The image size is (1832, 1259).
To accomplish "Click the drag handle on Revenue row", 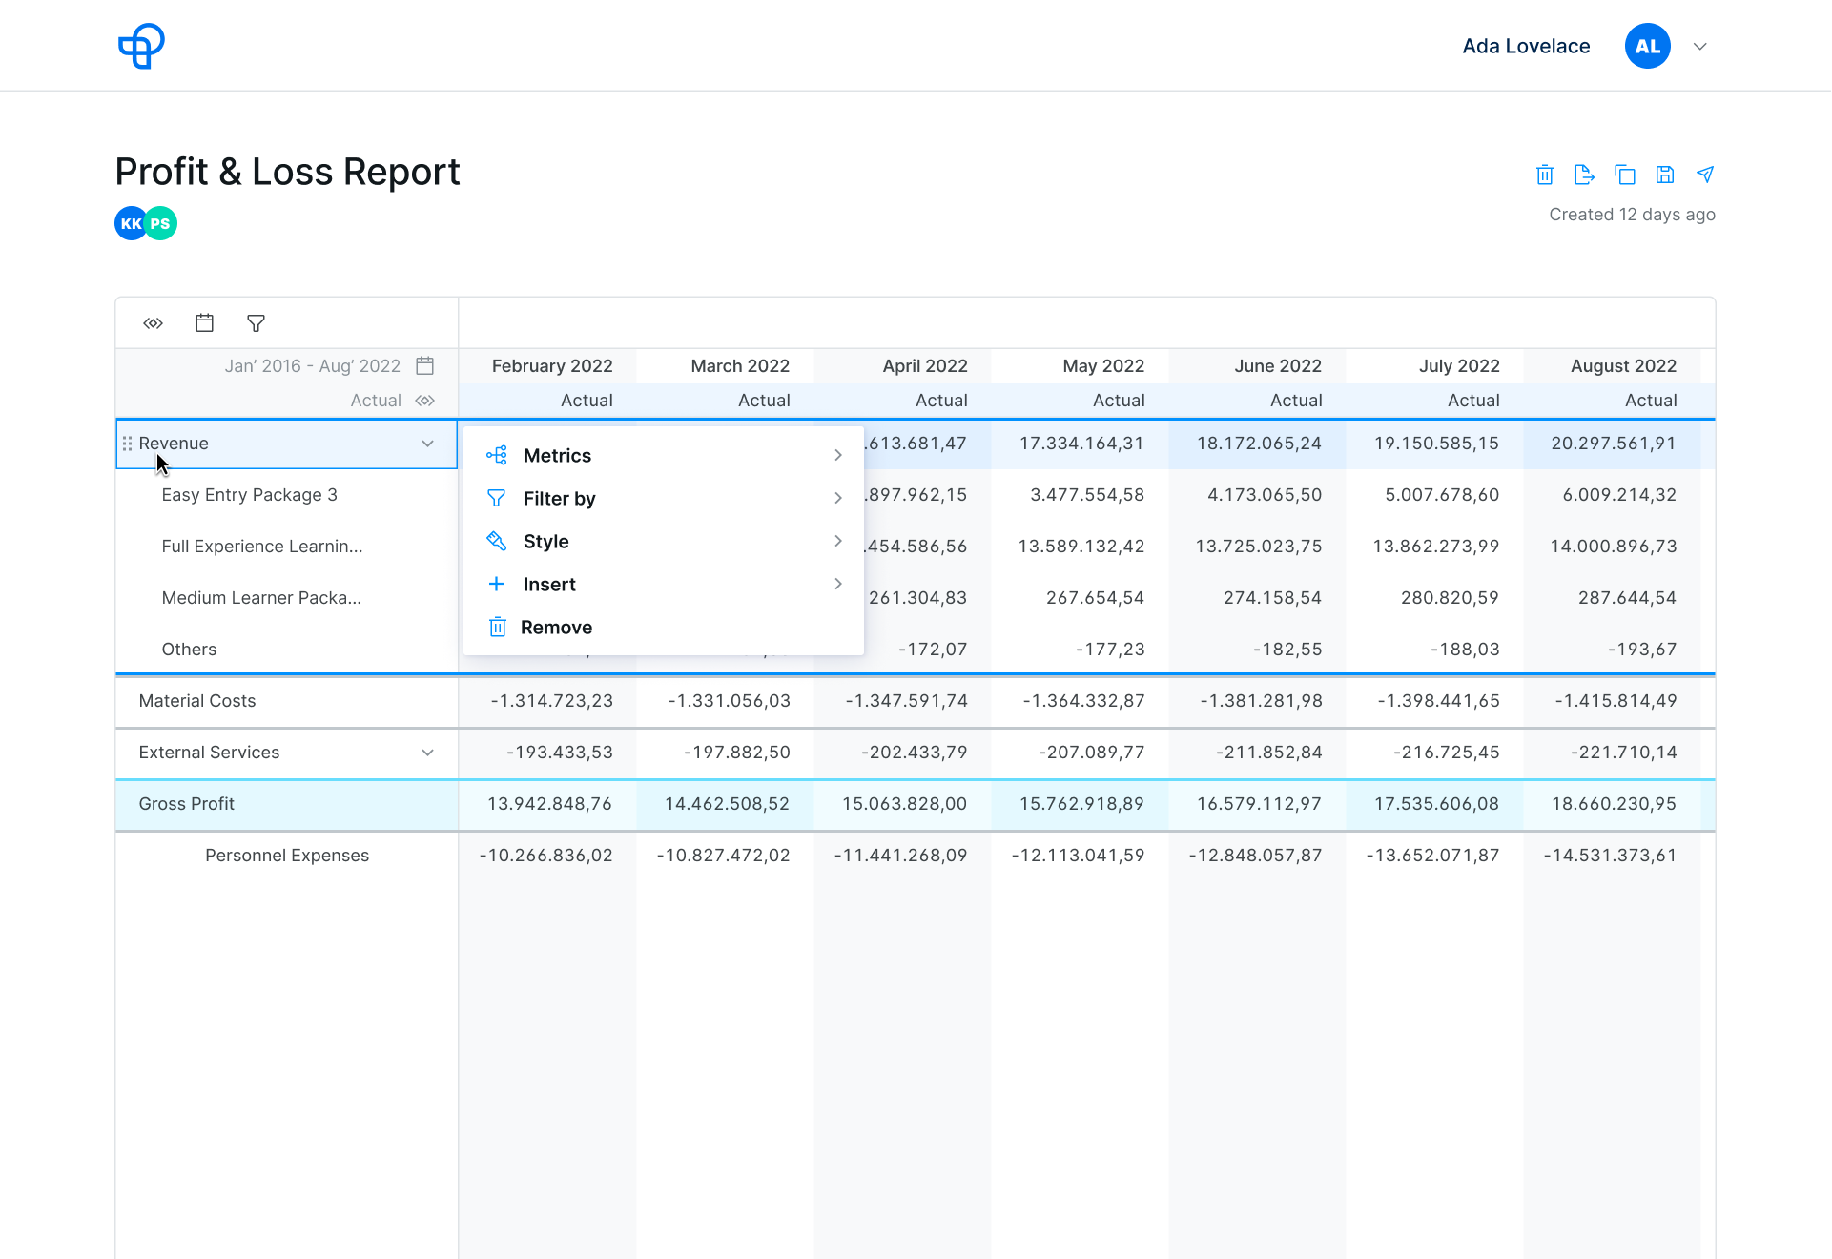I will pyautogui.click(x=127, y=444).
